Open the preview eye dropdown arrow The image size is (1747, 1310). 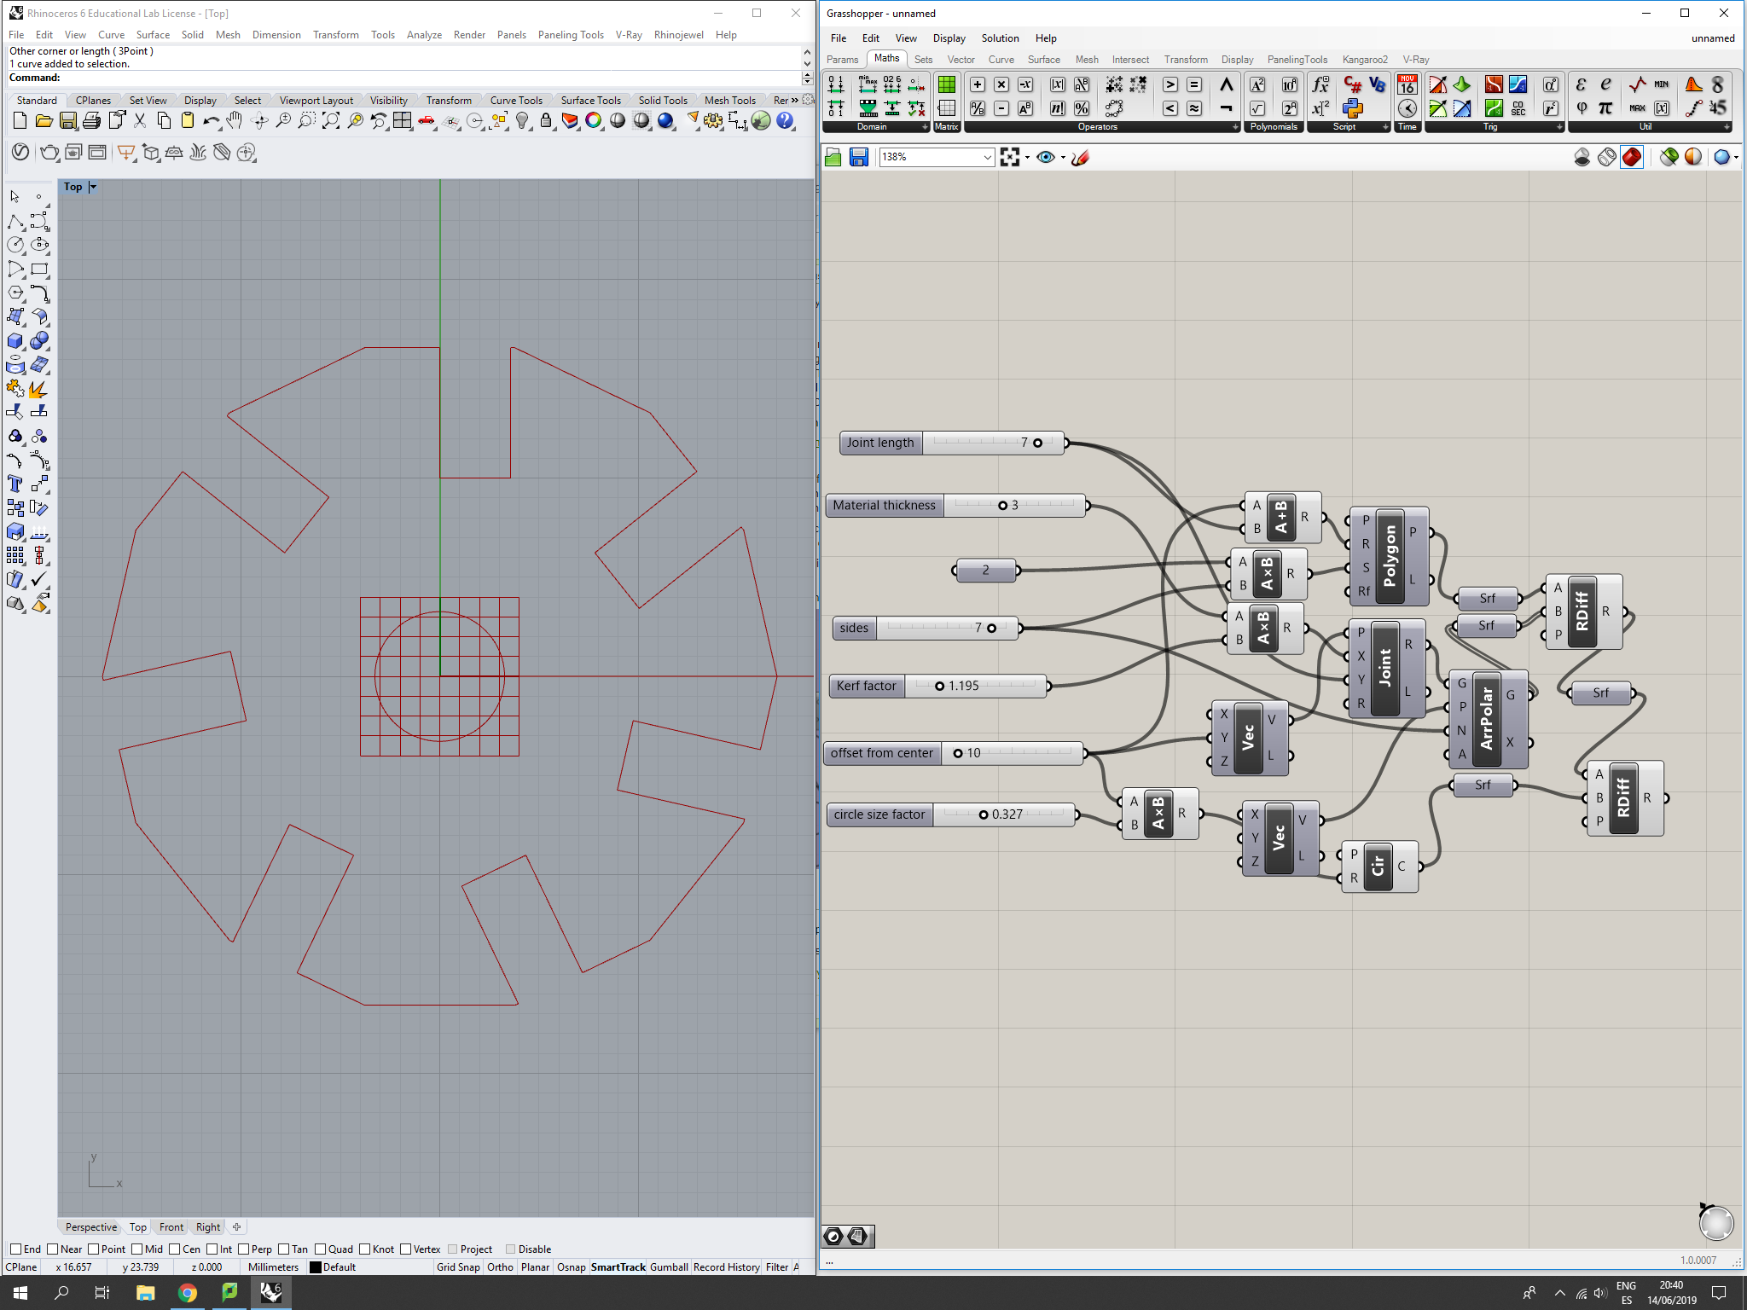click(x=1063, y=158)
